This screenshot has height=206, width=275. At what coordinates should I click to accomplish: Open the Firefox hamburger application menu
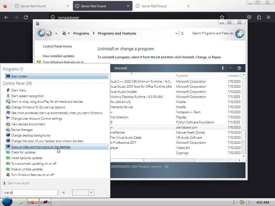269,17
